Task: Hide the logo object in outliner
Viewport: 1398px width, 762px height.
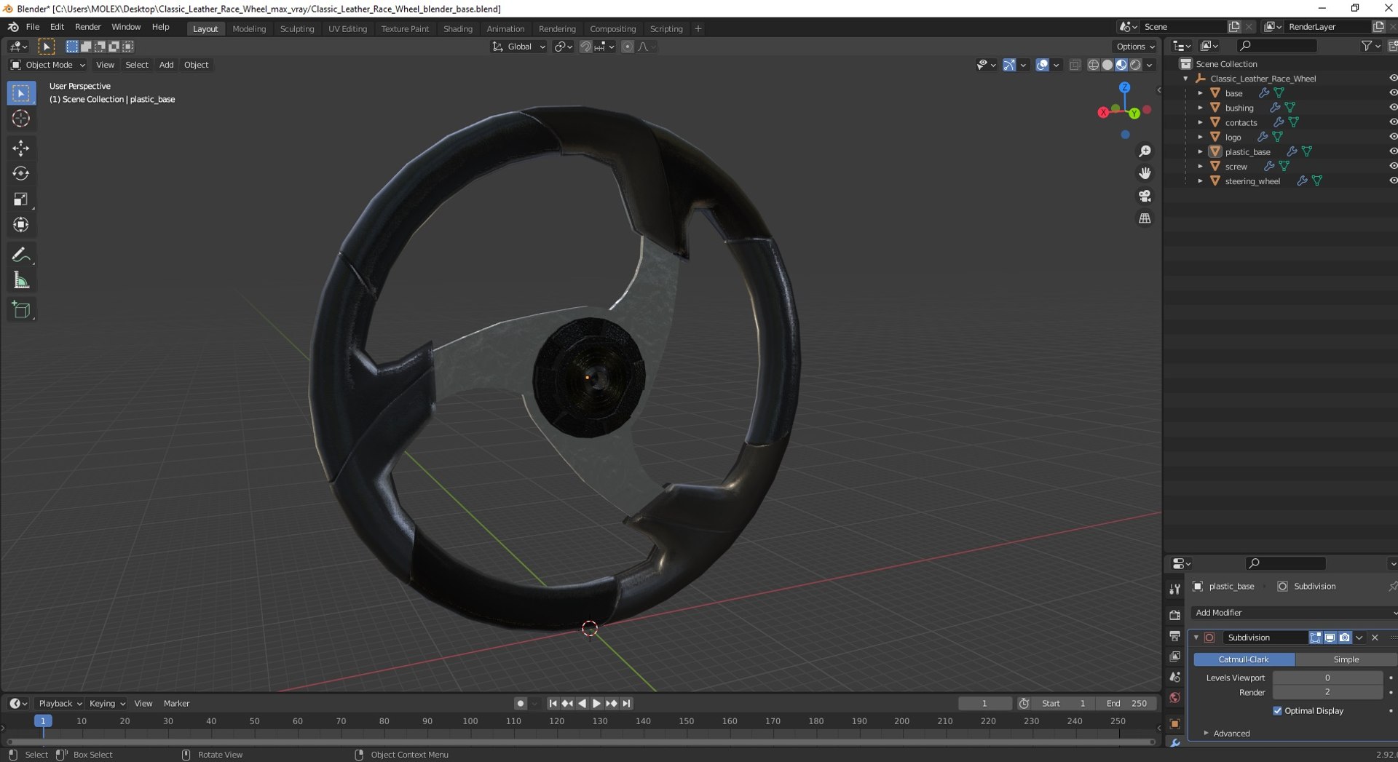Action: coord(1392,136)
